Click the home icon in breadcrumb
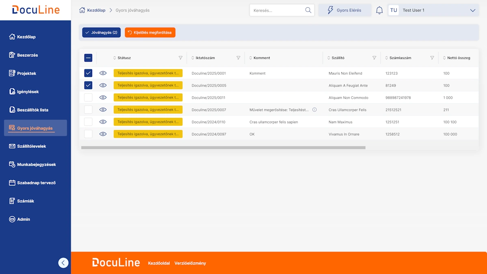Screen dimensions: 487x274 (x=82, y=10)
